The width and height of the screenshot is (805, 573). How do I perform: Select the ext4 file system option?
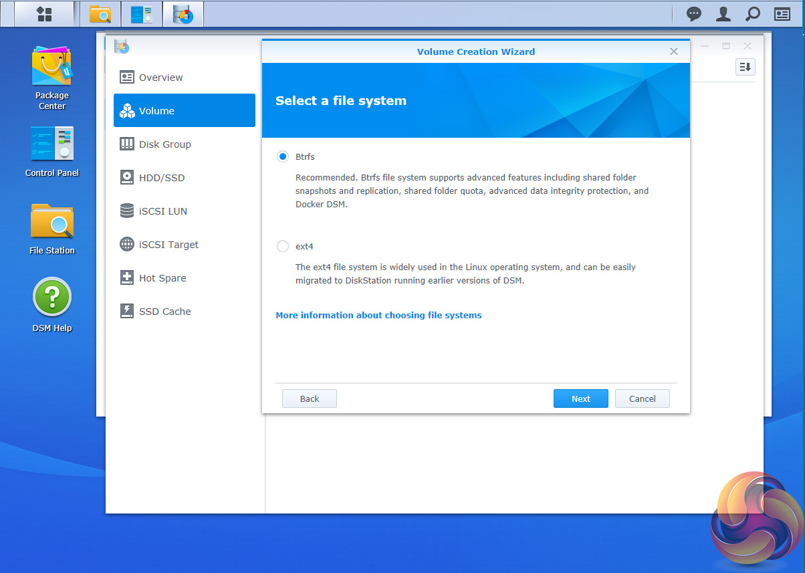(283, 246)
